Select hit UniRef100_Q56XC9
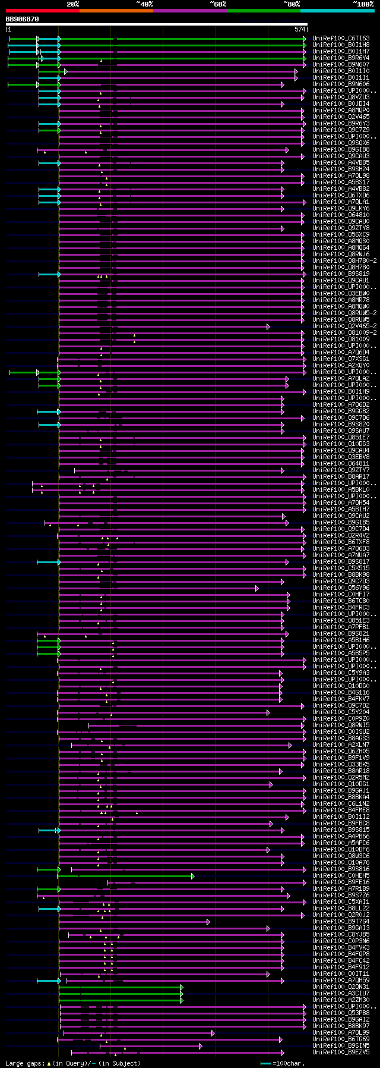Screen dimensions: 380x1068 click(x=341, y=235)
